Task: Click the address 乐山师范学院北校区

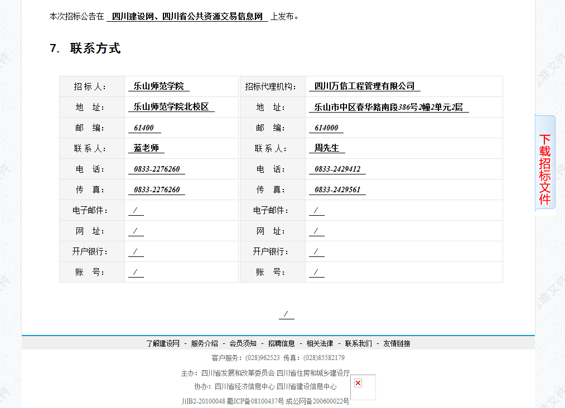Action: (x=171, y=107)
